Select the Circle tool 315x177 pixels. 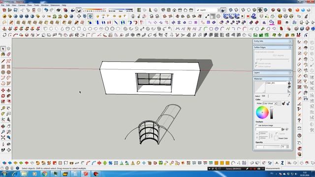[3, 72]
